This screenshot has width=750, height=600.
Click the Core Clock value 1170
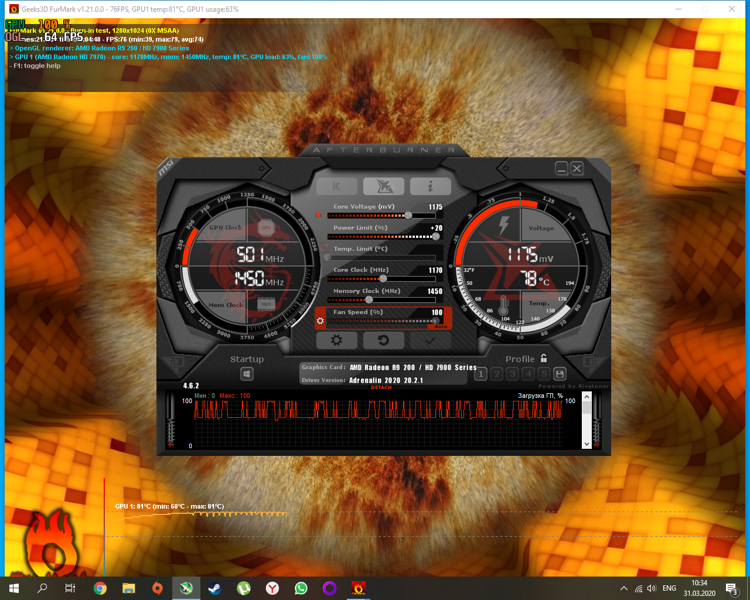tap(435, 270)
